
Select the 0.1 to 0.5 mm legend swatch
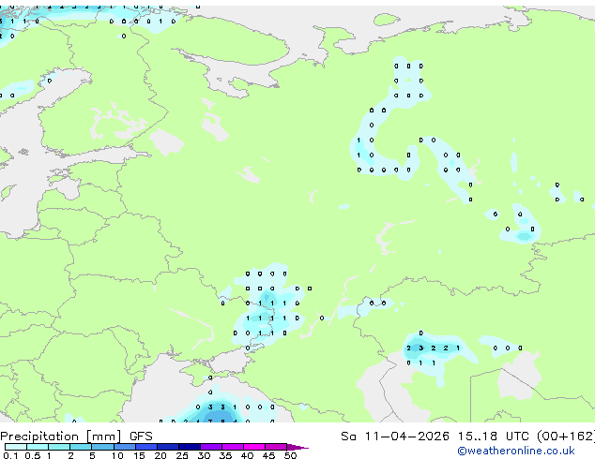click(x=16, y=447)
